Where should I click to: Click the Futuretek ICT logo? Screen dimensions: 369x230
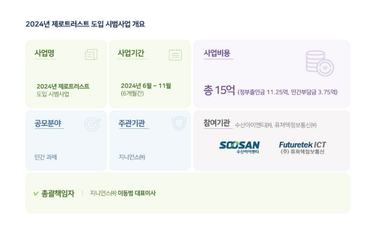pyautogui.click(x=303, y=148)
